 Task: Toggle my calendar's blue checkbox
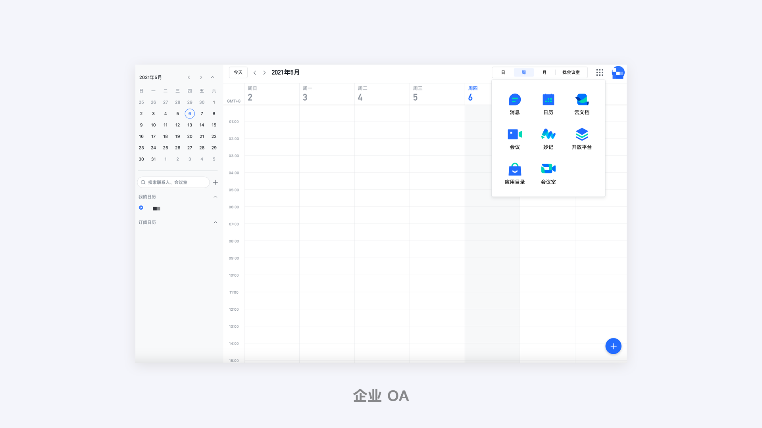pos(141,208)
